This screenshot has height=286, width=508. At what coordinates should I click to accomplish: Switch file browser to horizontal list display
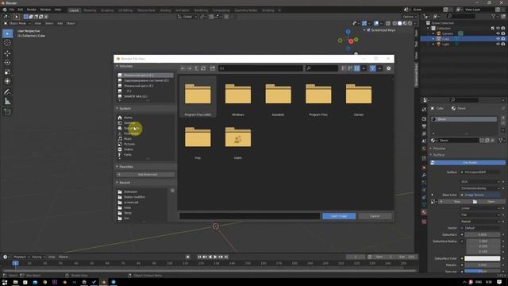pyautogui.click(x=350, y=68)
